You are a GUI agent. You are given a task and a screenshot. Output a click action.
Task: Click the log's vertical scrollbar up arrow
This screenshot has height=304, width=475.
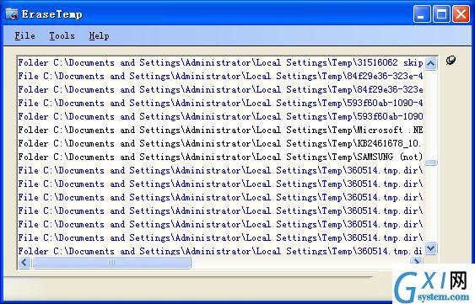431,63
